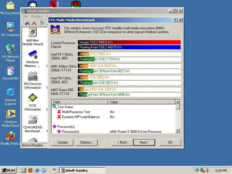
Task: Click the Value column header
Action: pos(142,102)
